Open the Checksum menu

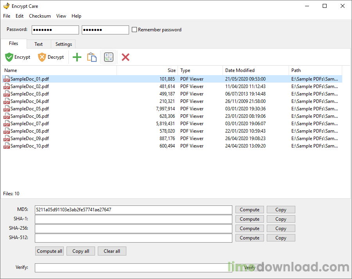pyautogui.click(x=40, y=16)
